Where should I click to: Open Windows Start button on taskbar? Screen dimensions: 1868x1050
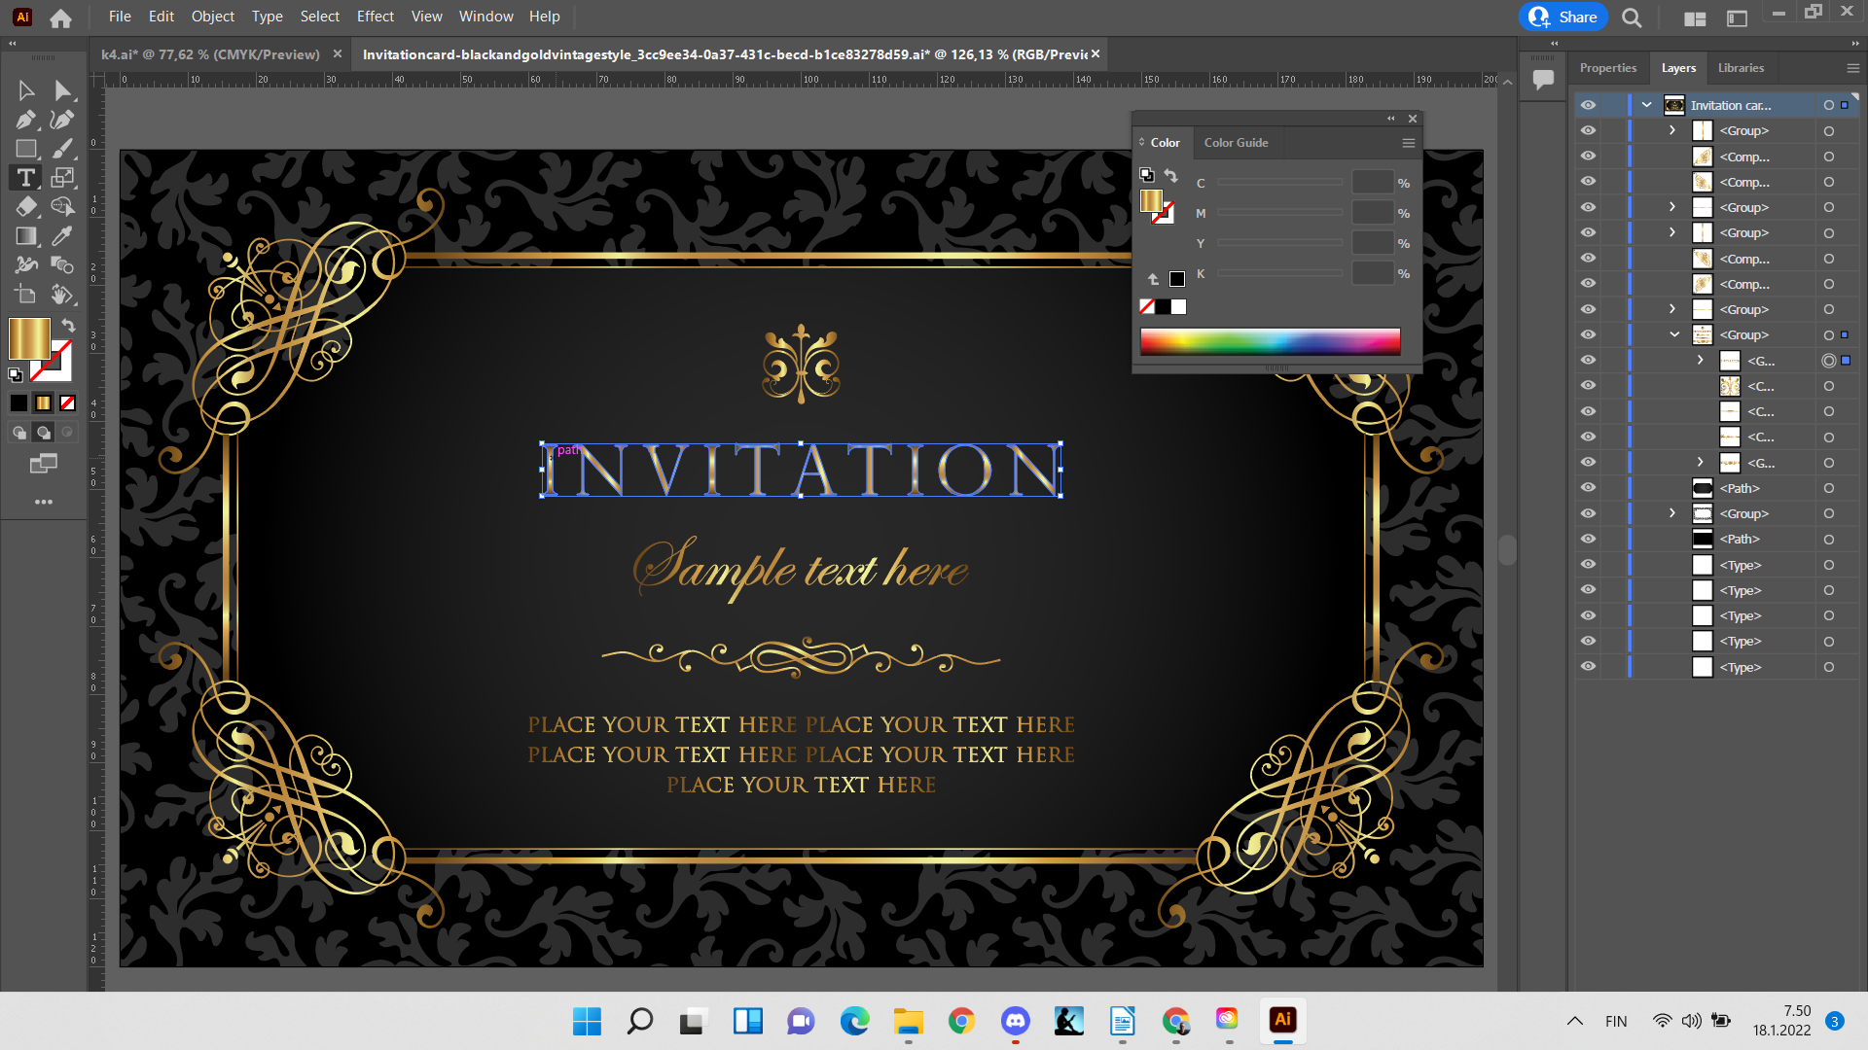click(587, 1021)
